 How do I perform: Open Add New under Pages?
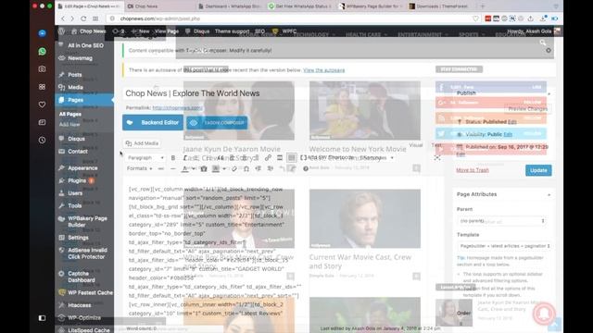coord(69,125)
